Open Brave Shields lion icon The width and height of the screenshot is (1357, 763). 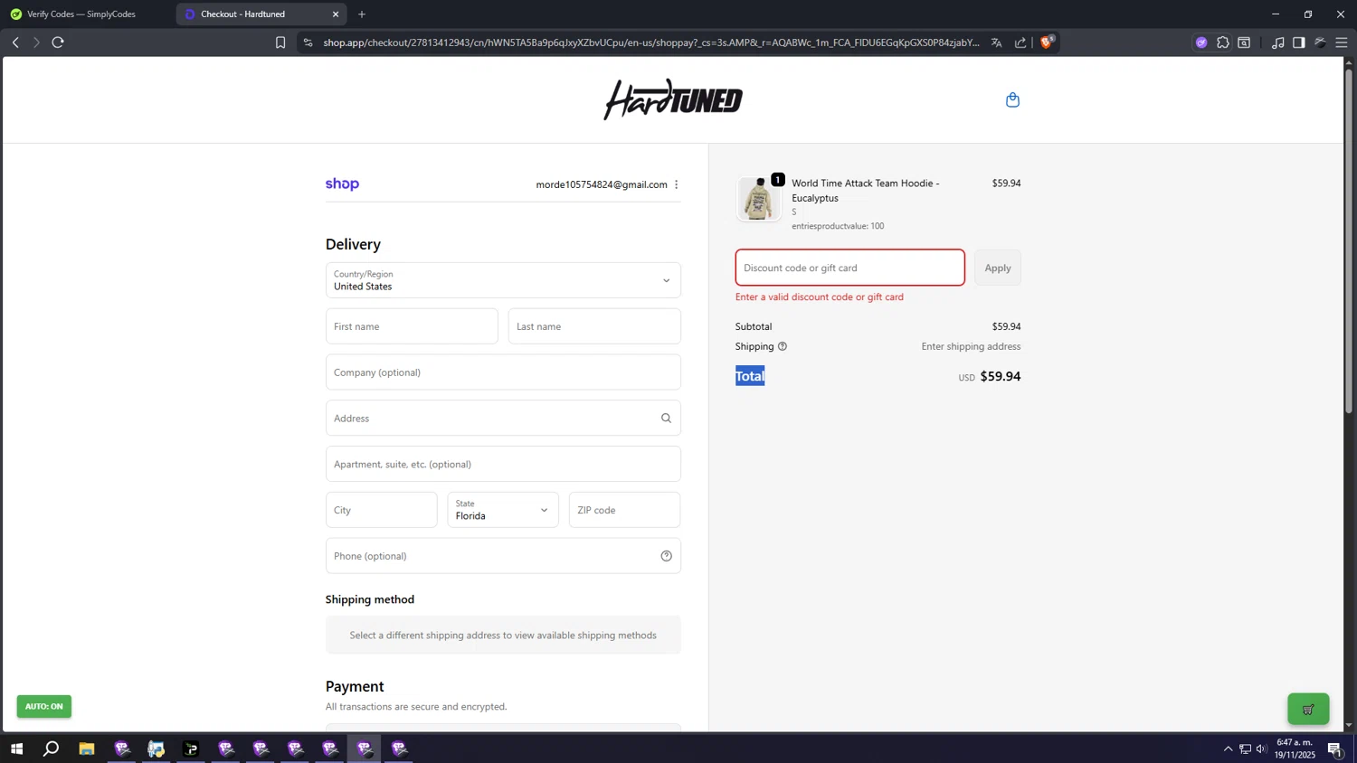[1047, 42]
